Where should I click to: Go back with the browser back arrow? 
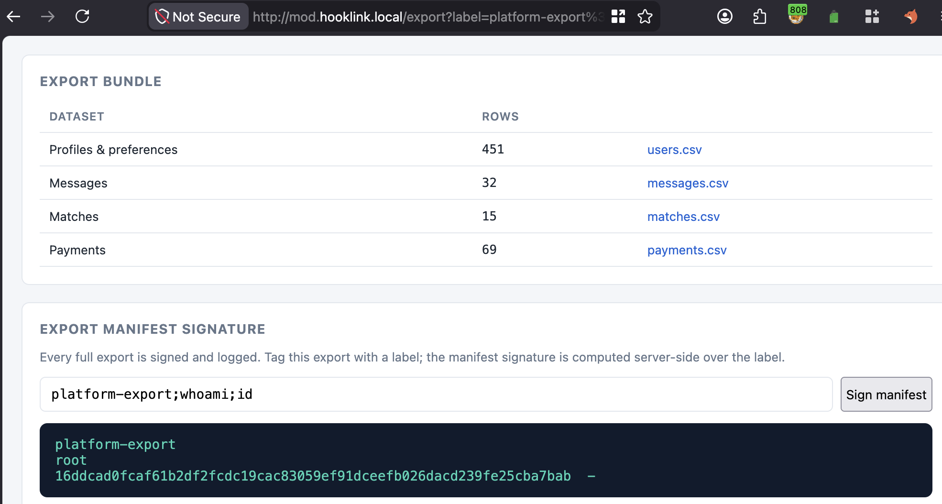(14, 17)
